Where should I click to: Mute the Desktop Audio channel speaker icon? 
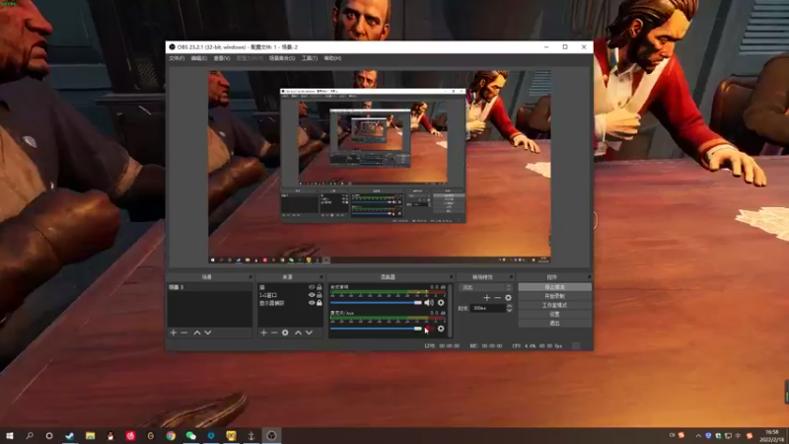click(429, 303)
